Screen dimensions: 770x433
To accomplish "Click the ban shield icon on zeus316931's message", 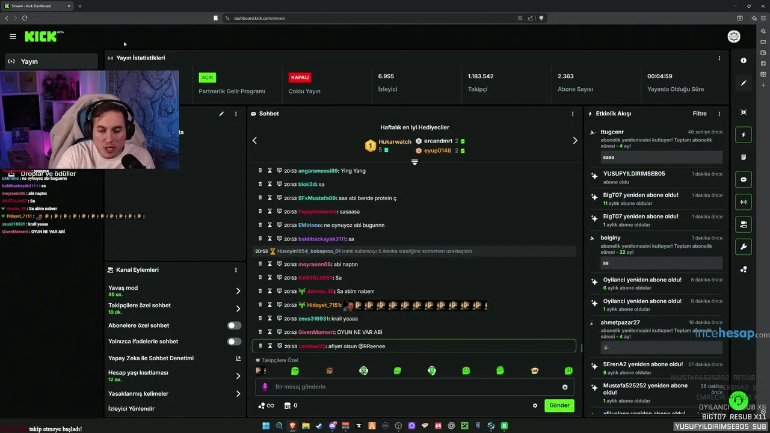I will (x=280, y=318).
